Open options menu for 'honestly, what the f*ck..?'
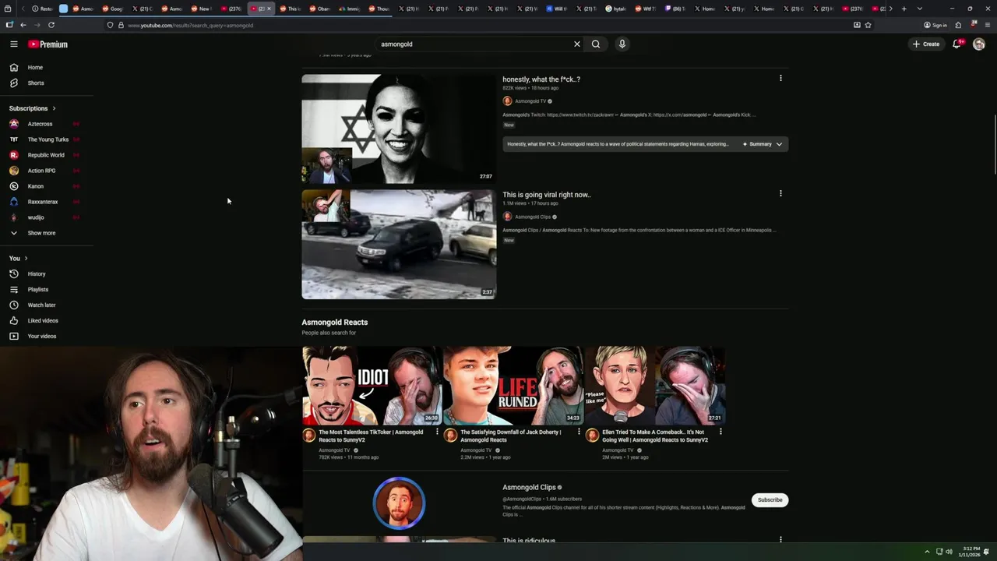This screenshot has width=997, height=561. pyautogui.click(x=780, y=78)
